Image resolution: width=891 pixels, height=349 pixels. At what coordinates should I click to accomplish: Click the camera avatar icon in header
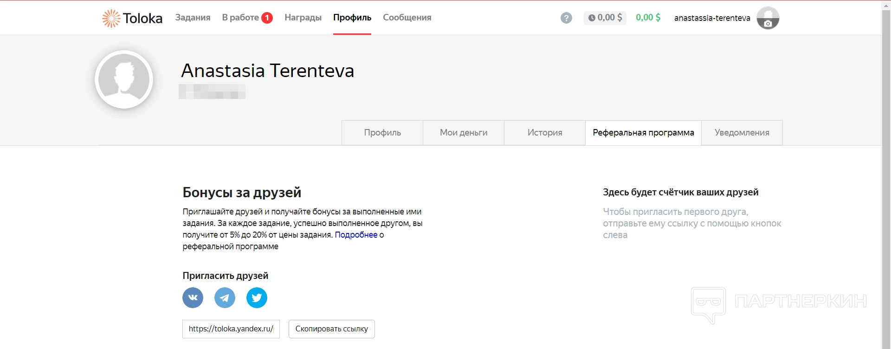(768, 19)
